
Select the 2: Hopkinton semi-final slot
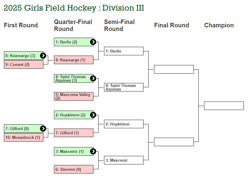tap(124, 124)
